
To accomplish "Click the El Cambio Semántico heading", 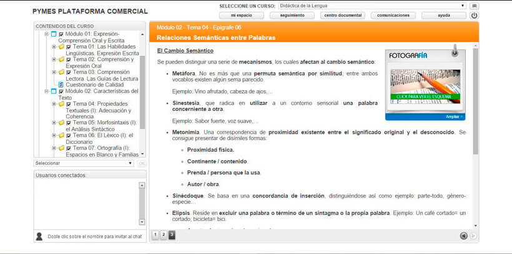I will point(185,51).
